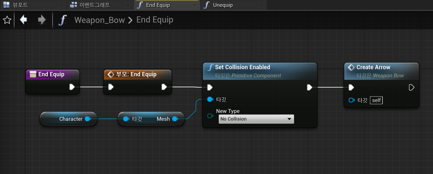The width and height of the screenshot is (433, 174).
Task: Click exec input pin of Set Collision Enabled
Action: [x=210, y=87]
